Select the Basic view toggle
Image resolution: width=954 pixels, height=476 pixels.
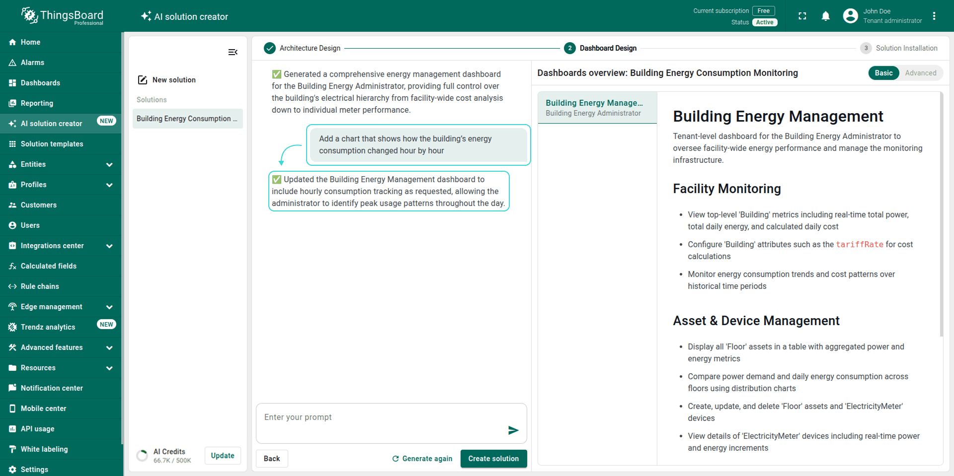(x=883, y=73)
